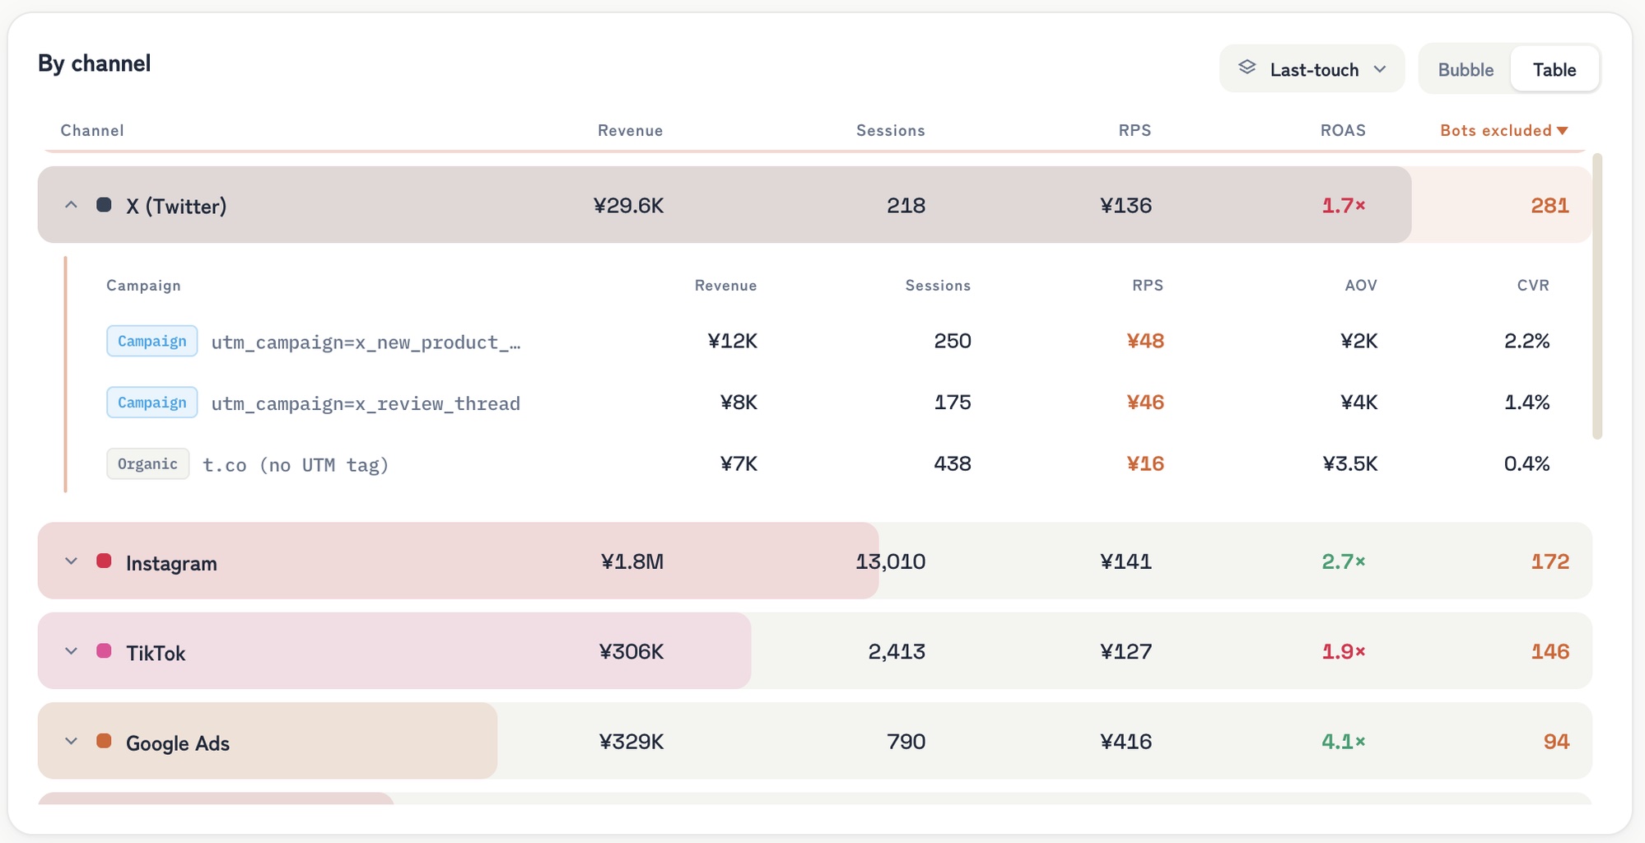This screenshot has width=1645, height=843.
Task: Click the X (Twitter) dark color swatch
Action: point(104,204)
